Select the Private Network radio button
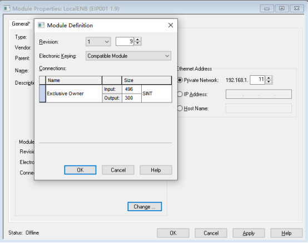Viewport: 308px width, 243px height. (x=180, y=80)
